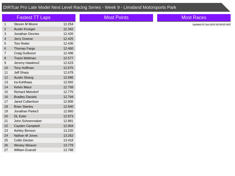Select William Evans6 in last row
The height and width of the screenshot is (176, 235).
coord(25,150)
